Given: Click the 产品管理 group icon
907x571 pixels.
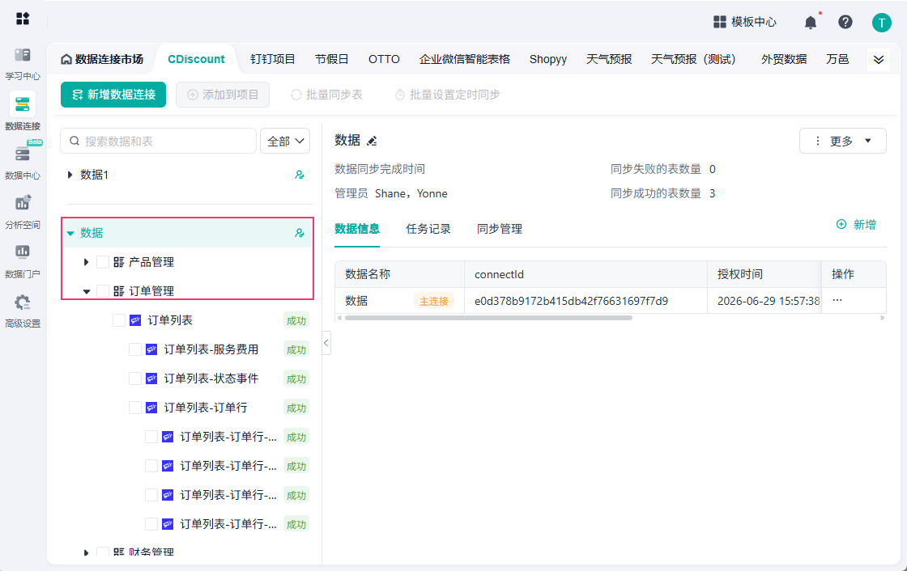Looking at the screenshot, I should click(118, 262).
